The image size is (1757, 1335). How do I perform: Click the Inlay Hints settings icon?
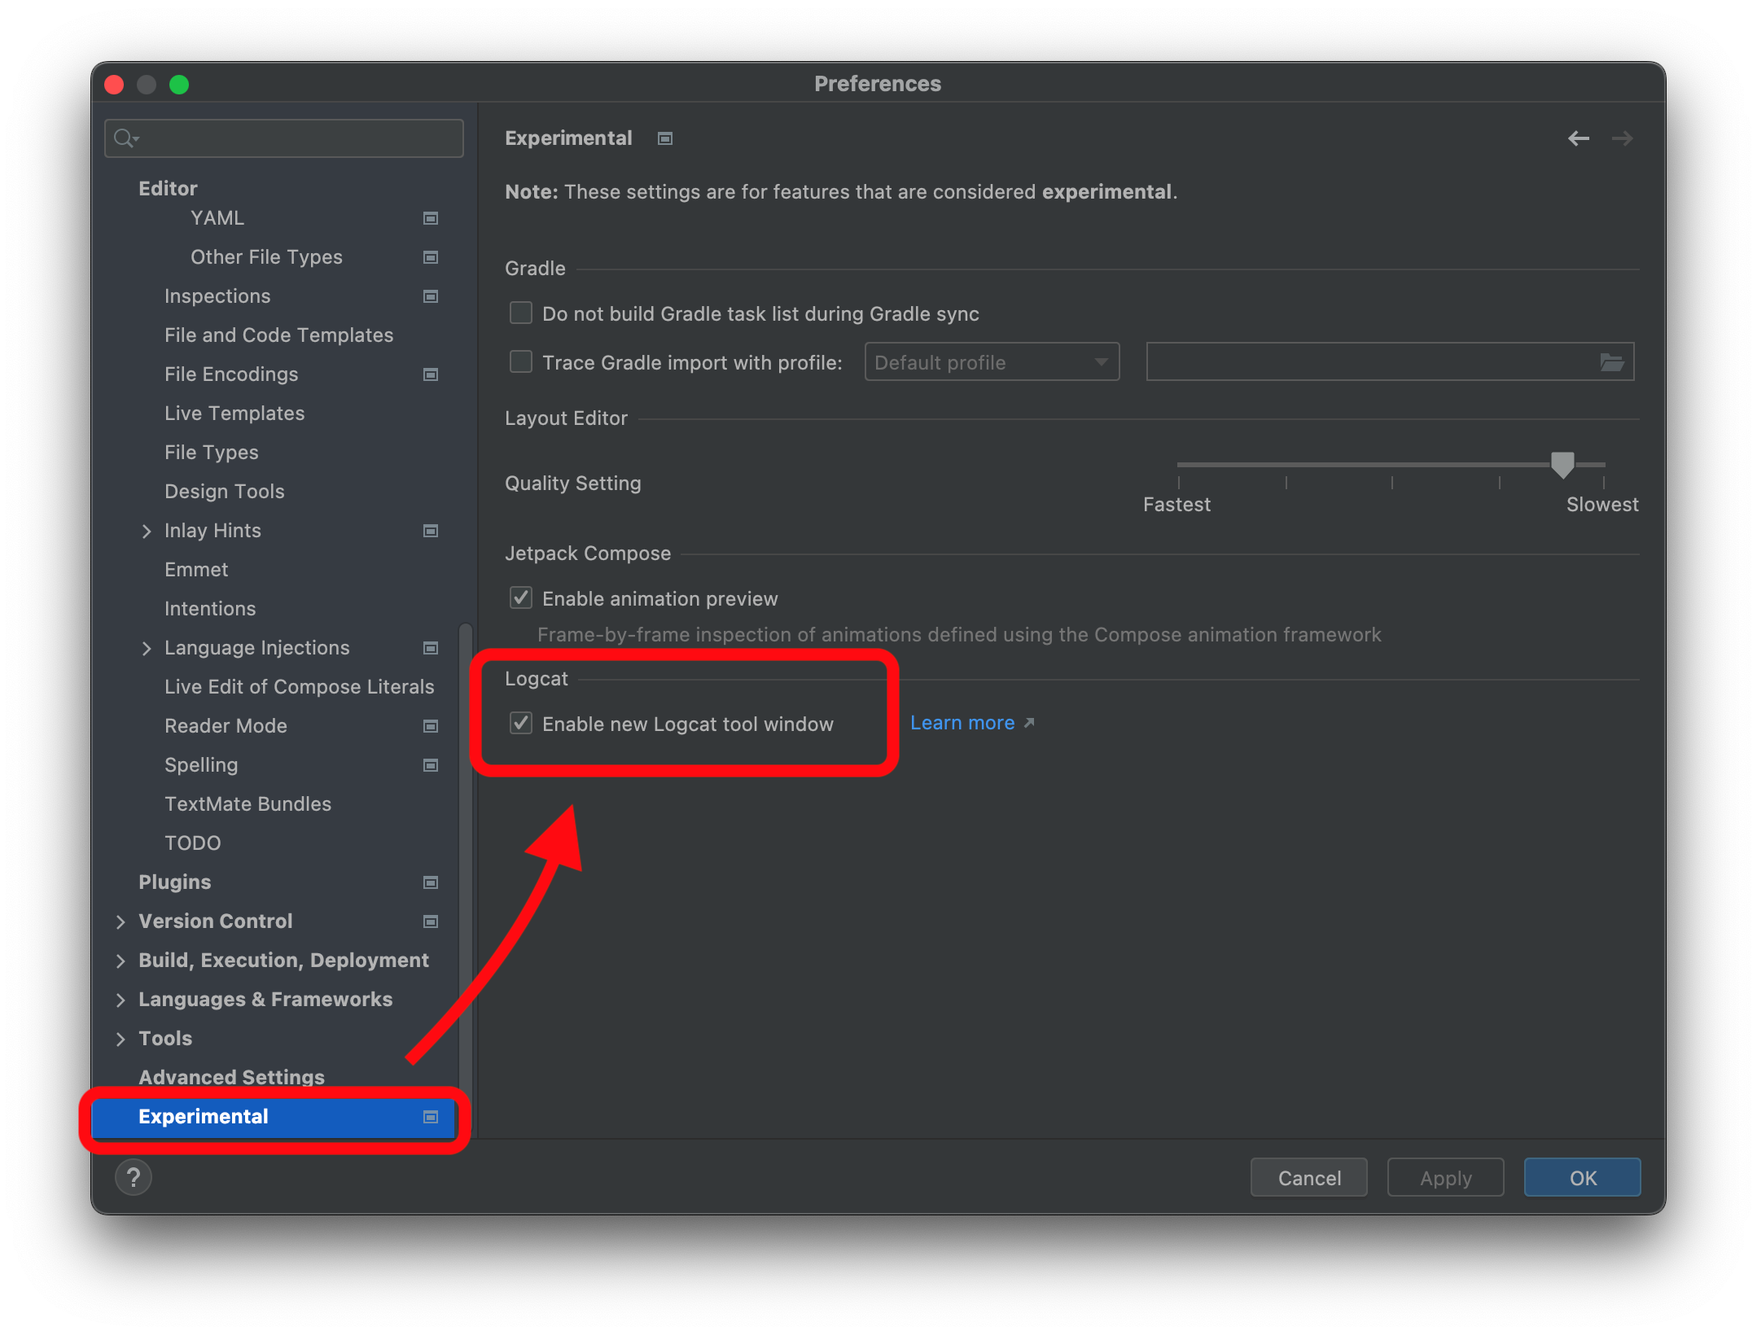point(431,528)
